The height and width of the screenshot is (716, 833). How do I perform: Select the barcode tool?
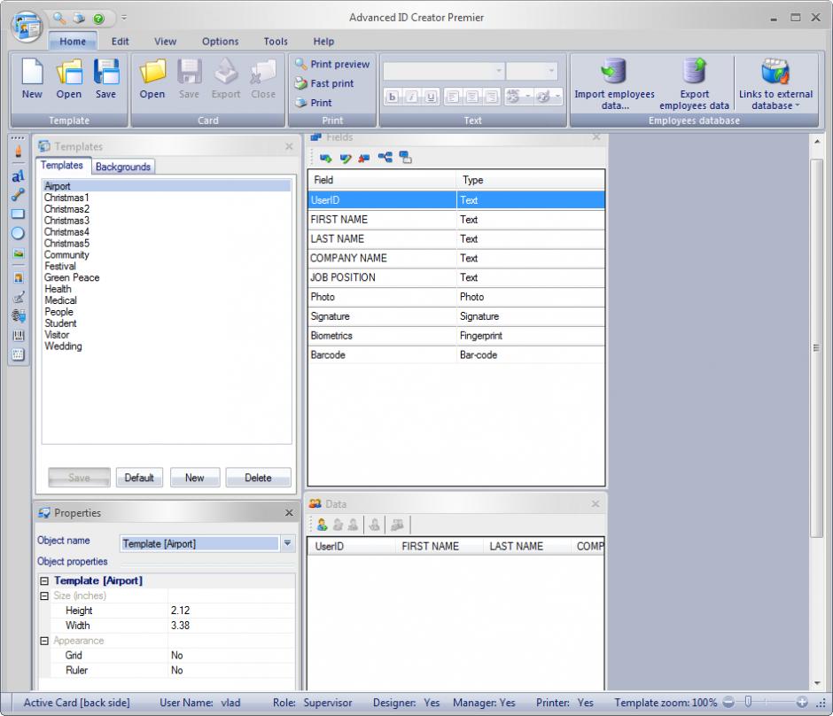tap(18, 335)
